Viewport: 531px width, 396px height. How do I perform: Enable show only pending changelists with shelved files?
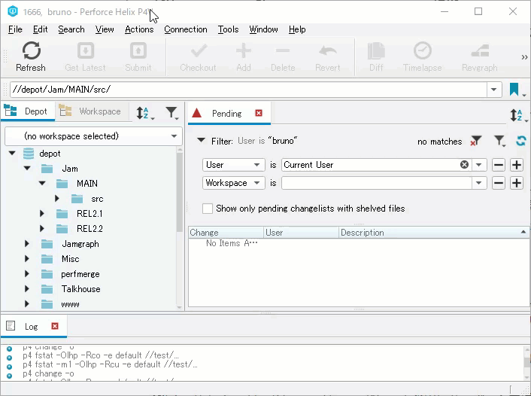[x=208, y=209]
